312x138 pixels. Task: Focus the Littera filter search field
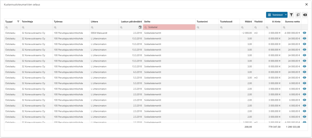coord(104,27)
